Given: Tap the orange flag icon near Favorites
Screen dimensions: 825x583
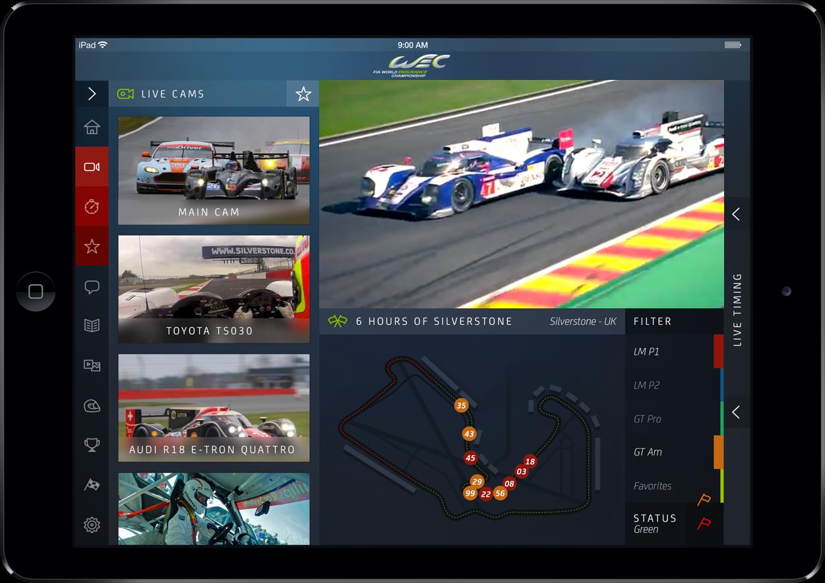Looking at the screenshot, I should point(704,499).
